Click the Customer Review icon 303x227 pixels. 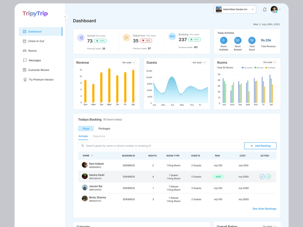tap(25, 70)
